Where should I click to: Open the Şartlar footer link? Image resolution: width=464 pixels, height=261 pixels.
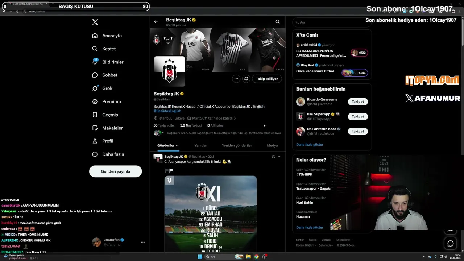tap(300, 240)
